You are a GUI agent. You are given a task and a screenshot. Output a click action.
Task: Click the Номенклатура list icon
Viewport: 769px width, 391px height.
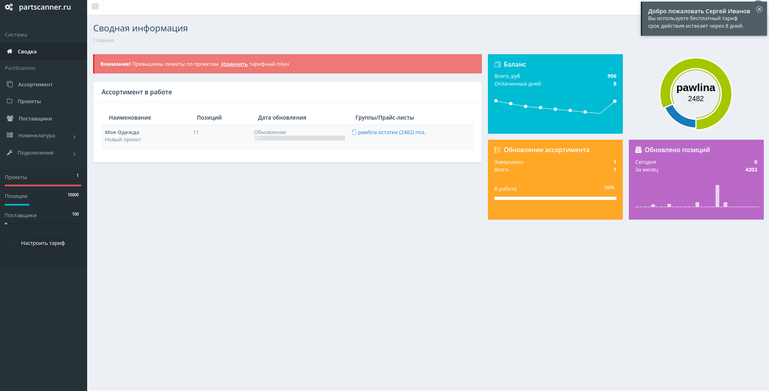[10, 135]
